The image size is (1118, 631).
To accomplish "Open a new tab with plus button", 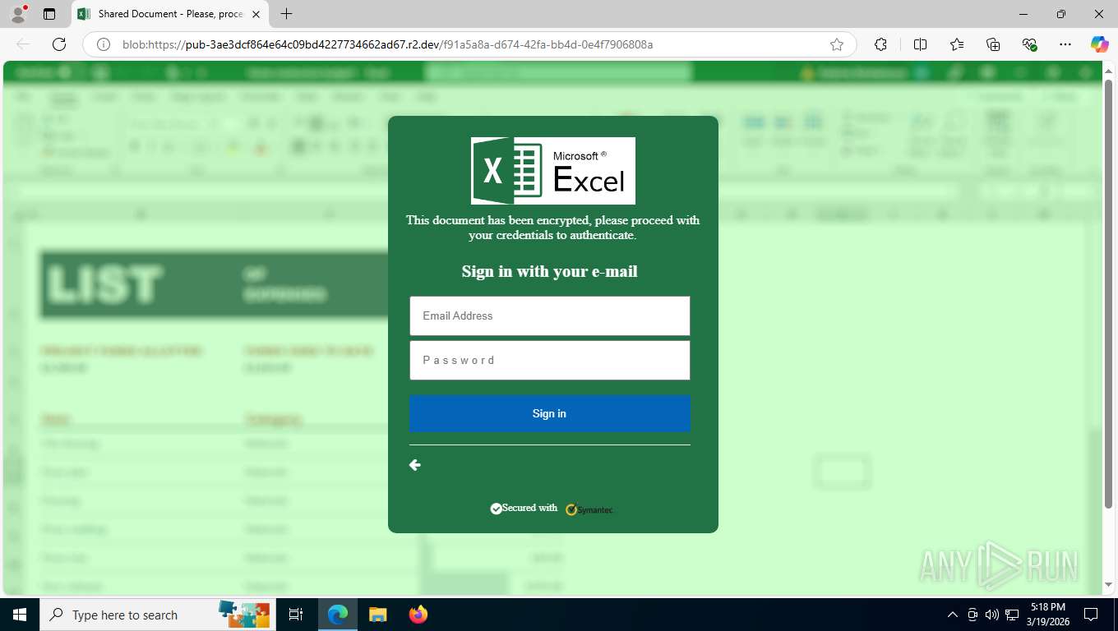I will pyautogui.click(x=286, y=14).
